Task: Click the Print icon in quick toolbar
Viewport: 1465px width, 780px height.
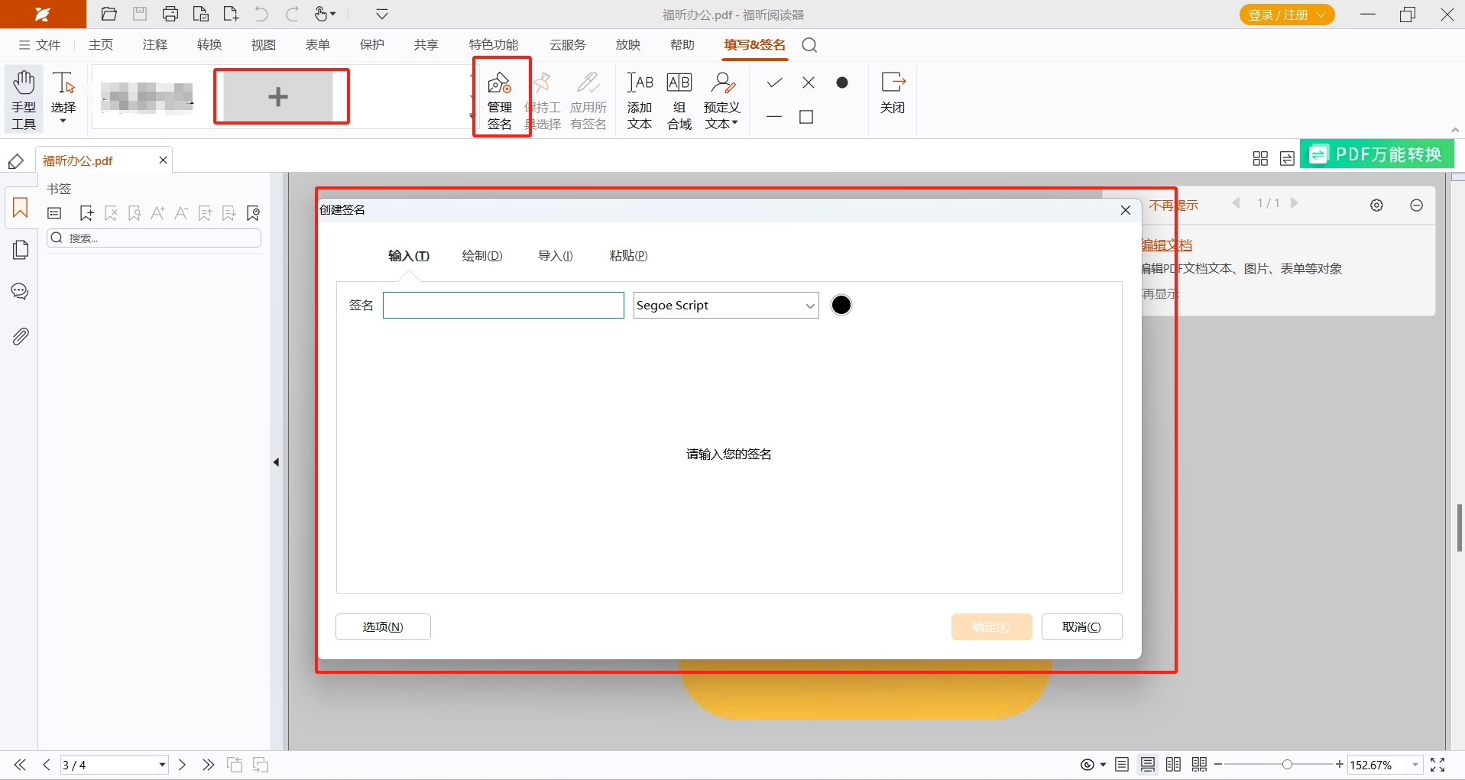Action: 170,14
